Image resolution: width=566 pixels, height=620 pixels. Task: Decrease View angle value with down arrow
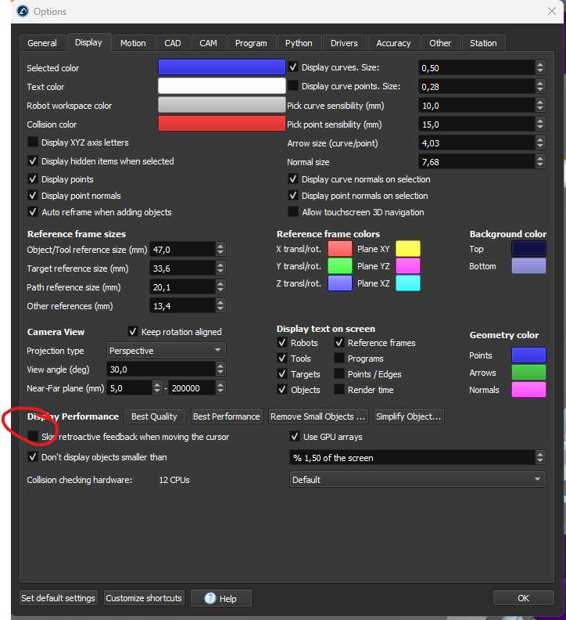click(x=220, y=373)
